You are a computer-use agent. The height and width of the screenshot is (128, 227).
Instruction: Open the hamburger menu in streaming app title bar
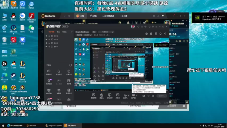point(156,27)
